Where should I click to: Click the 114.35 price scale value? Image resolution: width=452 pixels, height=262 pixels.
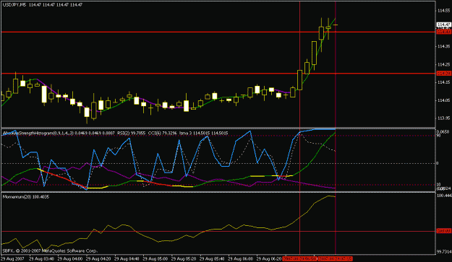[443, 46]
